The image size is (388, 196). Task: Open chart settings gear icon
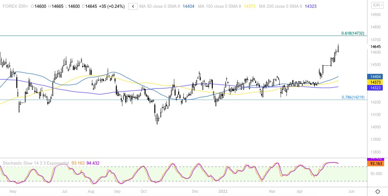pos(378,191)
